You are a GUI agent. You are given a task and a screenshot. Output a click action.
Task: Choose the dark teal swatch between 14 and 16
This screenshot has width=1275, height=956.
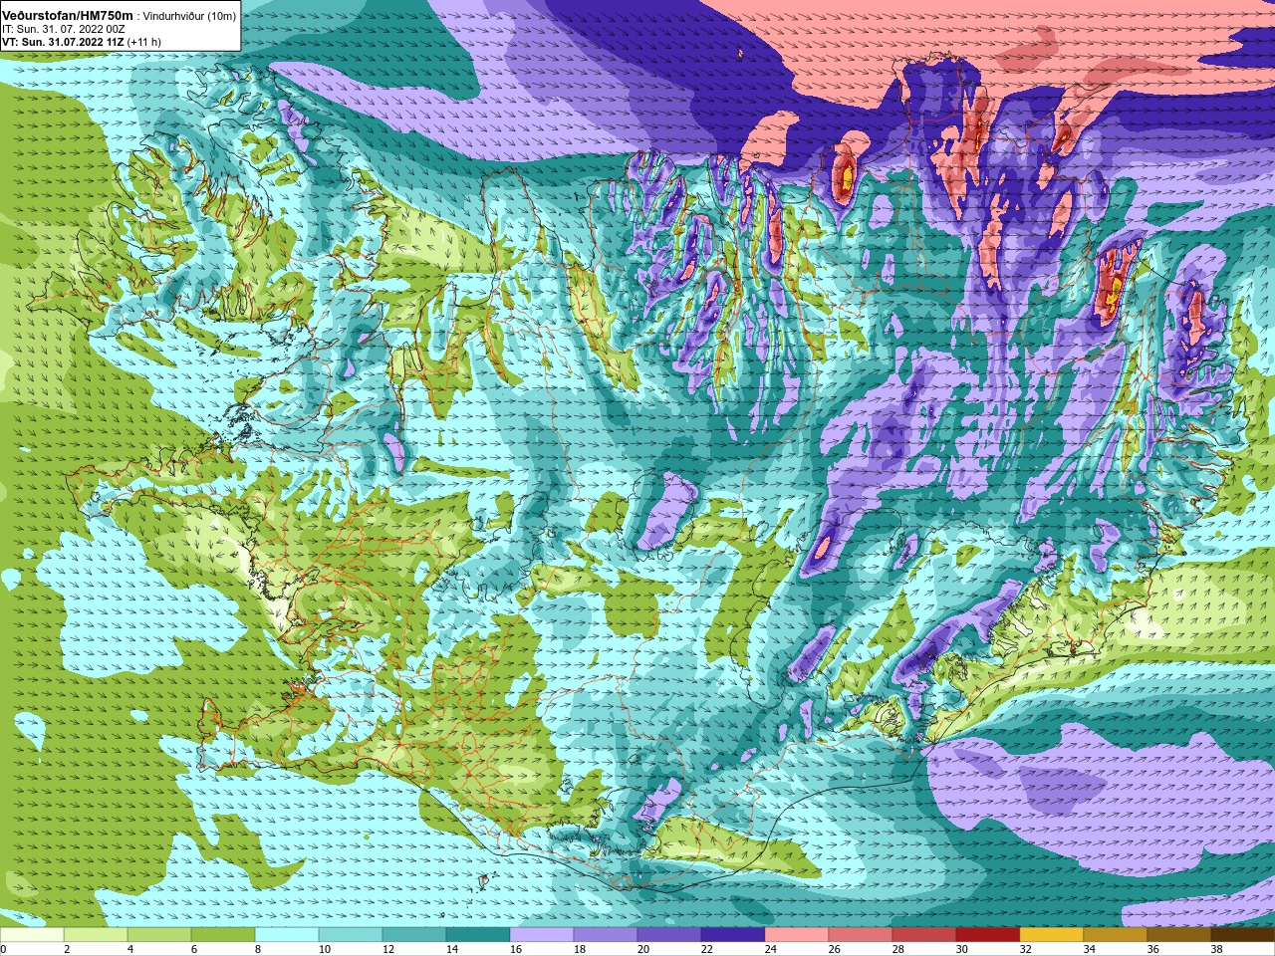tap(478, 935)
